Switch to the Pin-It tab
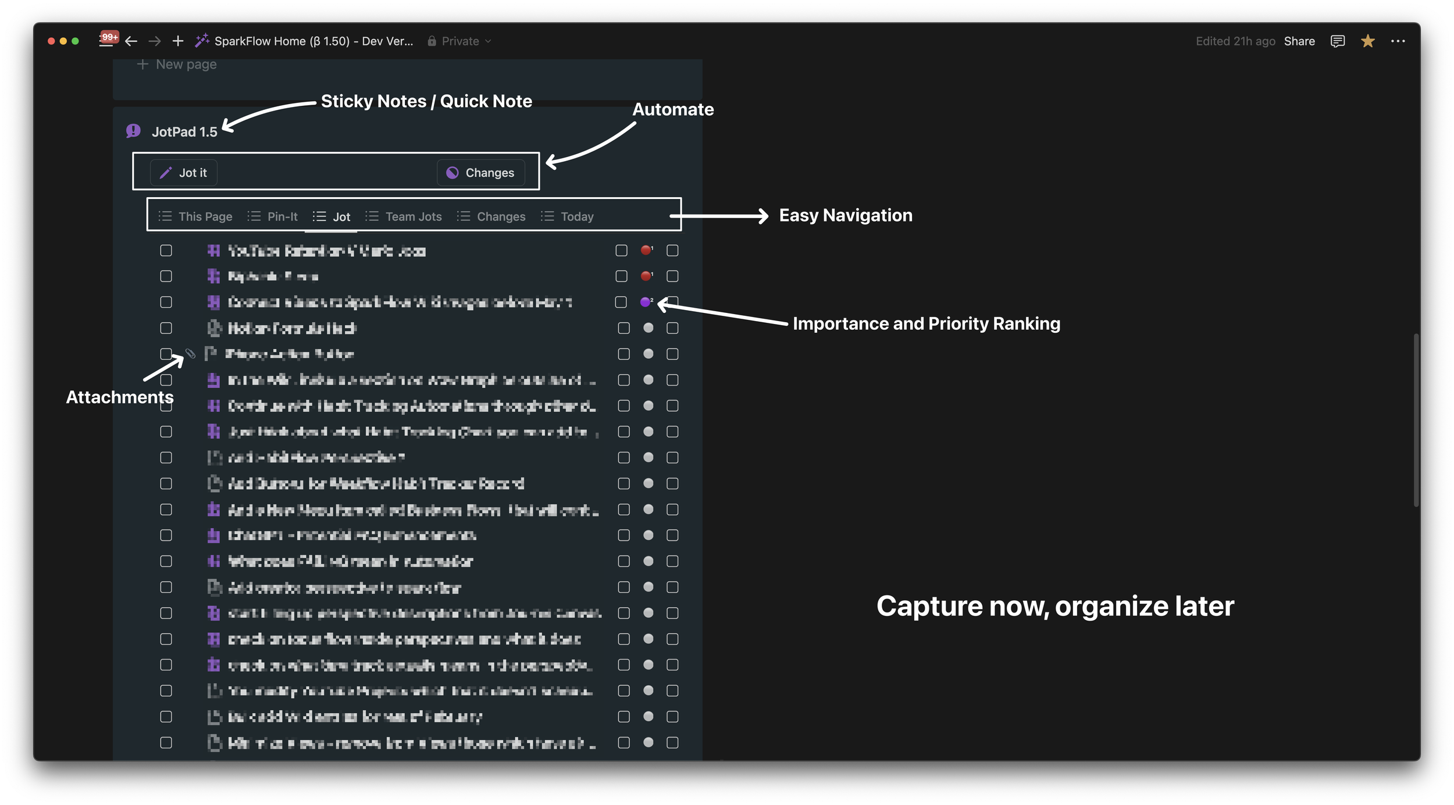Viewport: 1454px width, 805px height. pos(273,216)
